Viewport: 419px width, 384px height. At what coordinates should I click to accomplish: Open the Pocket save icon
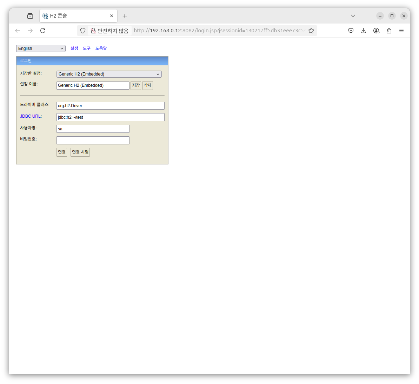click(x=351, y=31)
